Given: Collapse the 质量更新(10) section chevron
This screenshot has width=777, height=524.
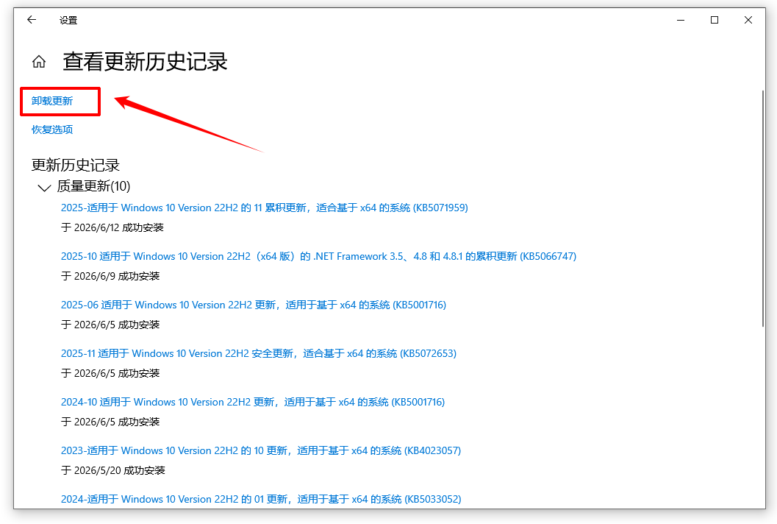Looking at the screenshot, I should [44, 187].
